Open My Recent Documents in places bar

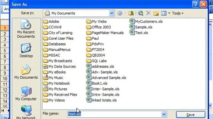(26, 29)
